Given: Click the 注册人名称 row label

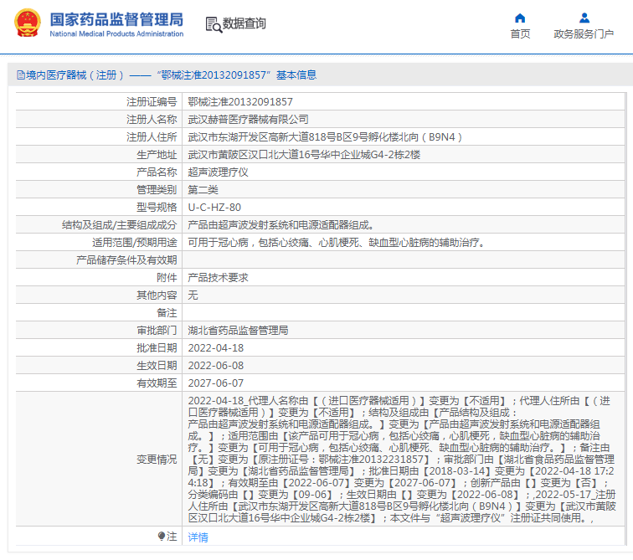Looking at the screenshot, I should pos(152,120).
